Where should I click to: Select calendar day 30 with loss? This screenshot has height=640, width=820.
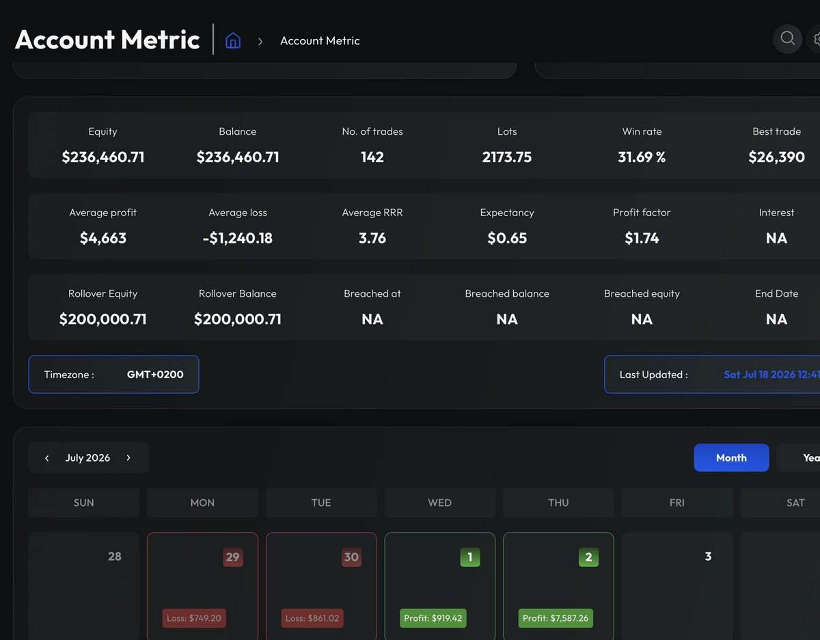(321, 586)
